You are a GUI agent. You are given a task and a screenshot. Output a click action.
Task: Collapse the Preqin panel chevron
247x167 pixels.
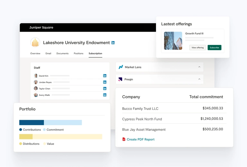click(x=199, y=79)
